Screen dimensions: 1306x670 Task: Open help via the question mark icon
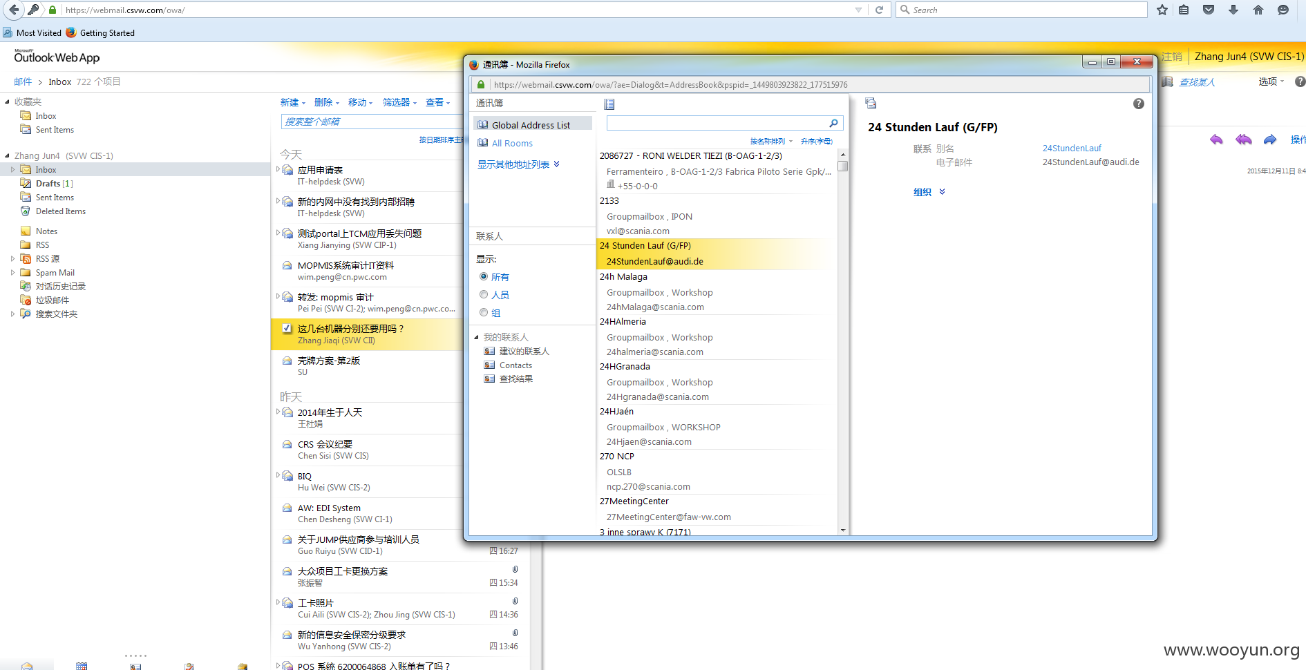(x=1139, y=104)
